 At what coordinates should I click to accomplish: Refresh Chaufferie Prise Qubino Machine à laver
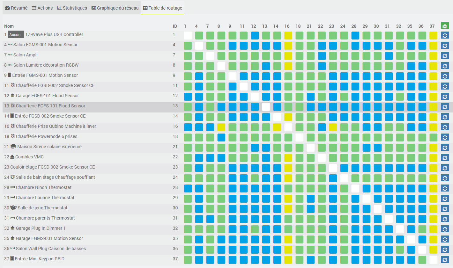click(x=445, y=127)
